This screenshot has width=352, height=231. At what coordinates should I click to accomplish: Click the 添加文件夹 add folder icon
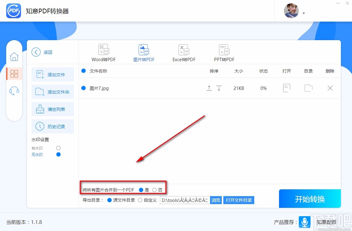coord(53,92)
